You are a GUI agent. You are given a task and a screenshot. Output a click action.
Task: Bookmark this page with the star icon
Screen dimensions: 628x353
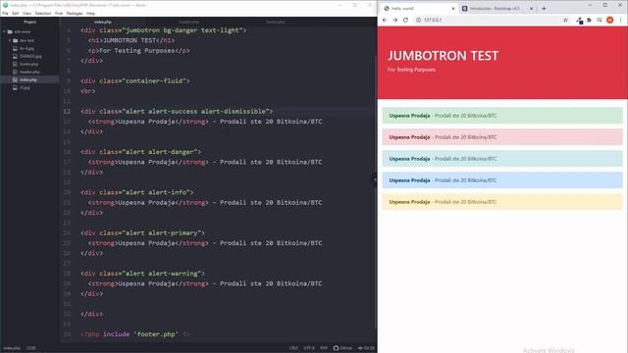(565, 20)
